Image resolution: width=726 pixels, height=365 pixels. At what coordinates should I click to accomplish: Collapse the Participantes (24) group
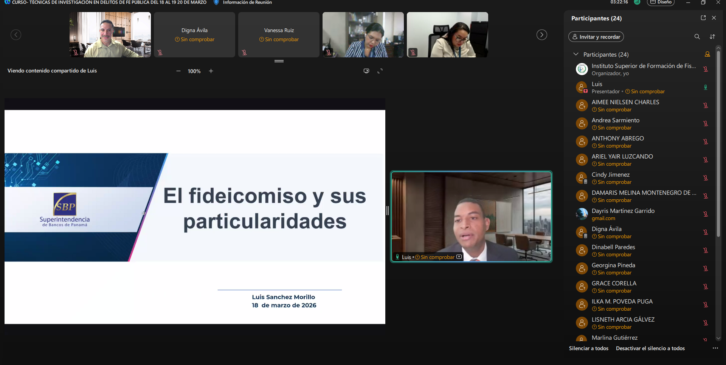tap(576, 54)
